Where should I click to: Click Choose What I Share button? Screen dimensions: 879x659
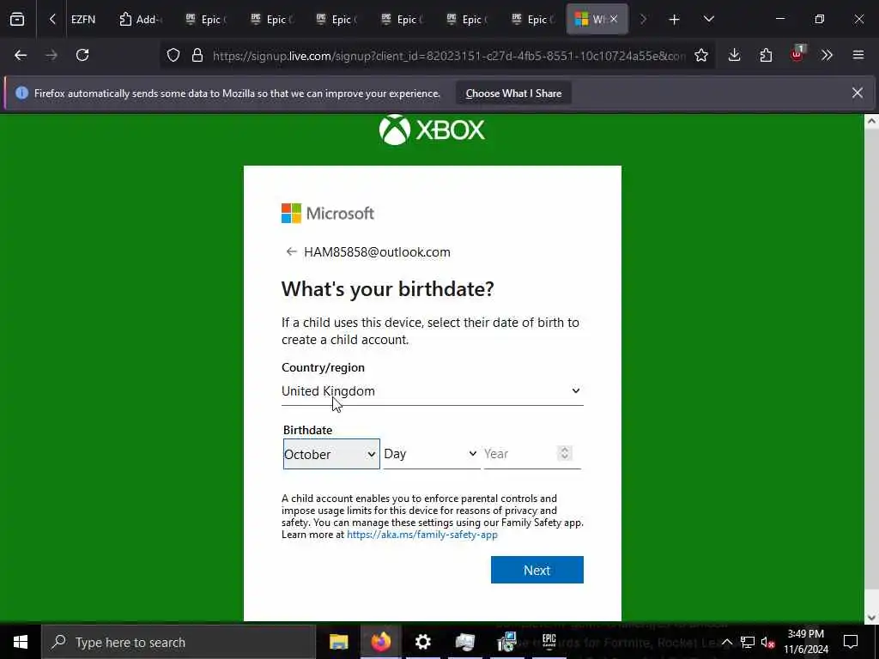pyautogui.click(x=513, y=94)
